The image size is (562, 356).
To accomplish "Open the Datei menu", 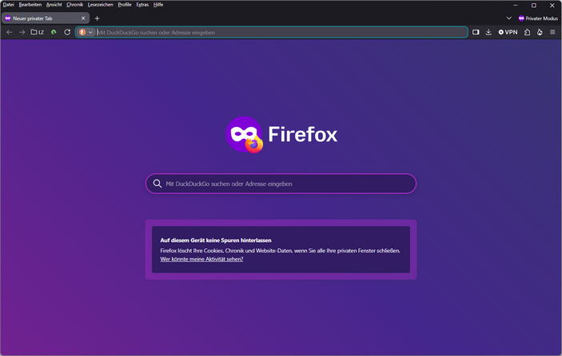I will point(8,5).
